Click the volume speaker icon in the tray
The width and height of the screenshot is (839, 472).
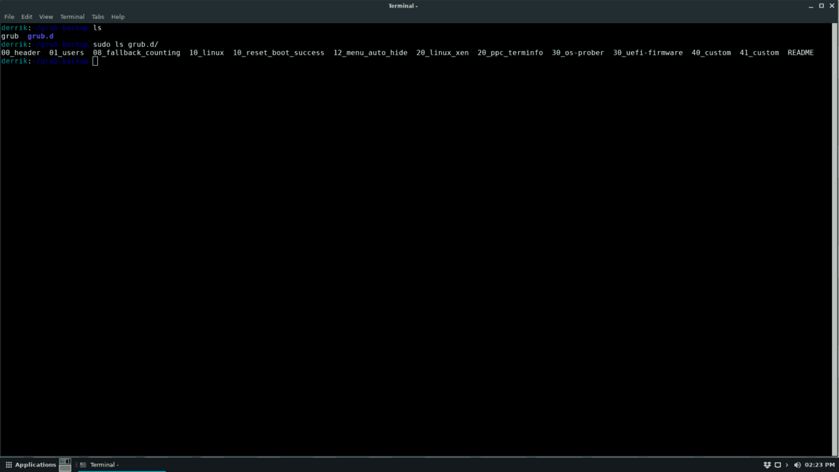tap(797, 464)
